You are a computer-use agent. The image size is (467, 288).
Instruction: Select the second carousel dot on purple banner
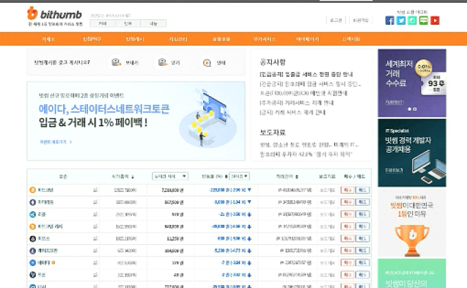click(x=415, y=109)
